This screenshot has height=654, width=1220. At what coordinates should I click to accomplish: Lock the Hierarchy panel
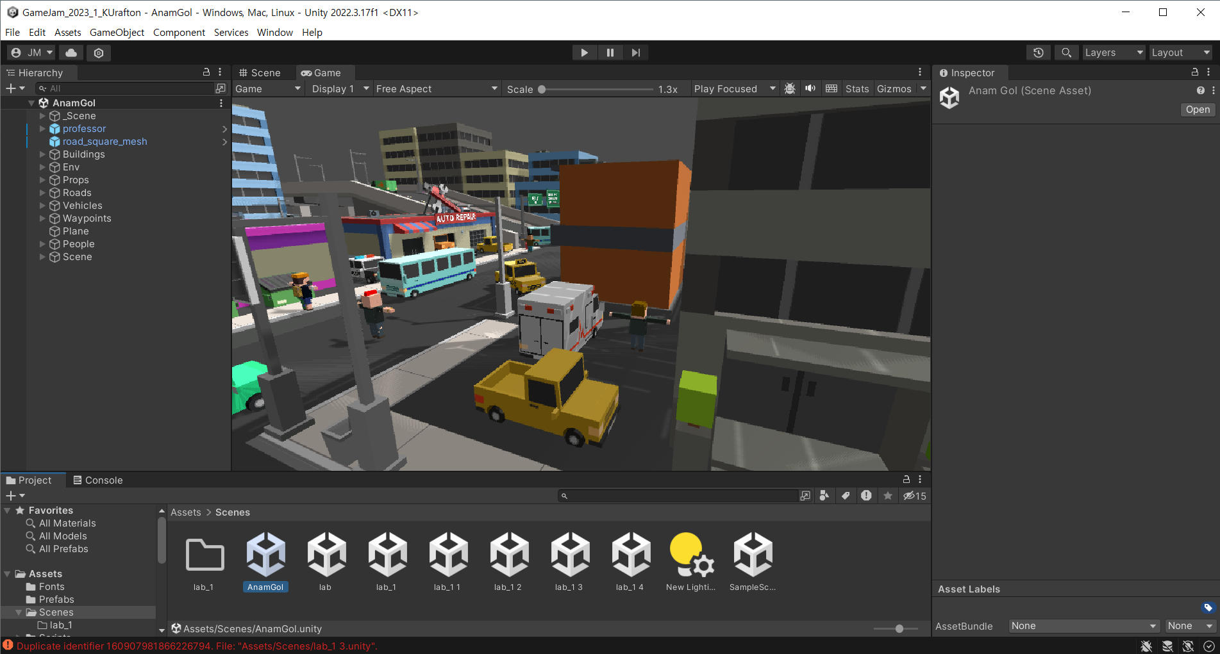tap(206, 72)
